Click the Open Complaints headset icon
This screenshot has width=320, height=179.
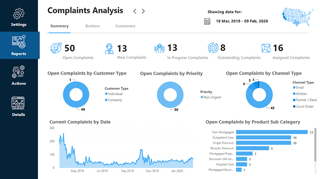click(56, 48)
